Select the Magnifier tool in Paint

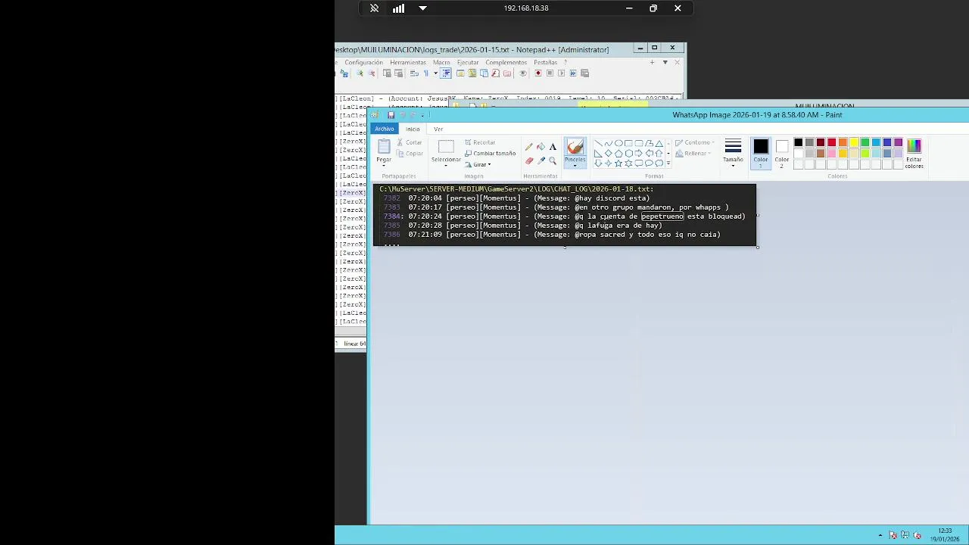pos(553,160)
